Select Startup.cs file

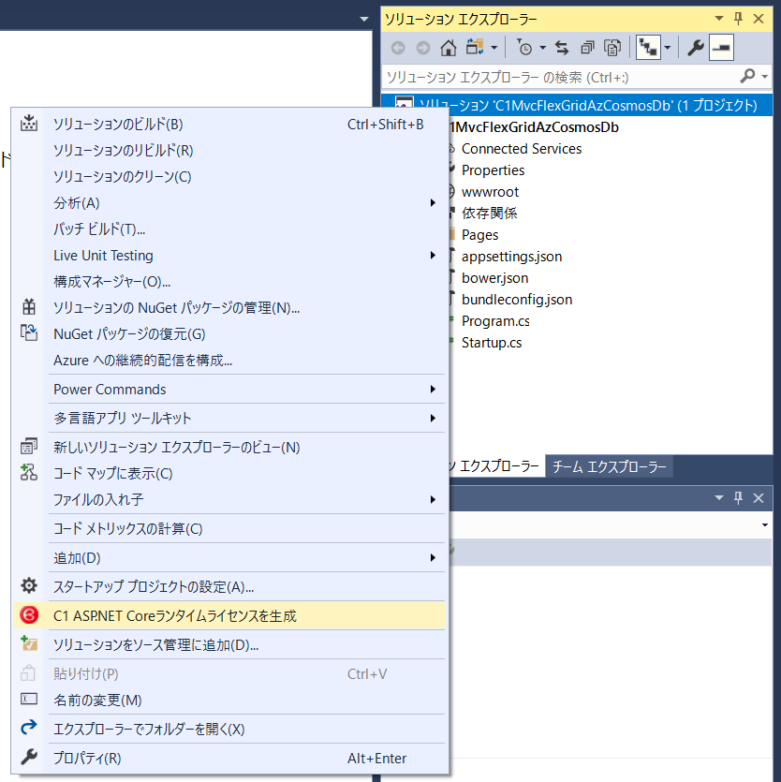pos(492,342)
